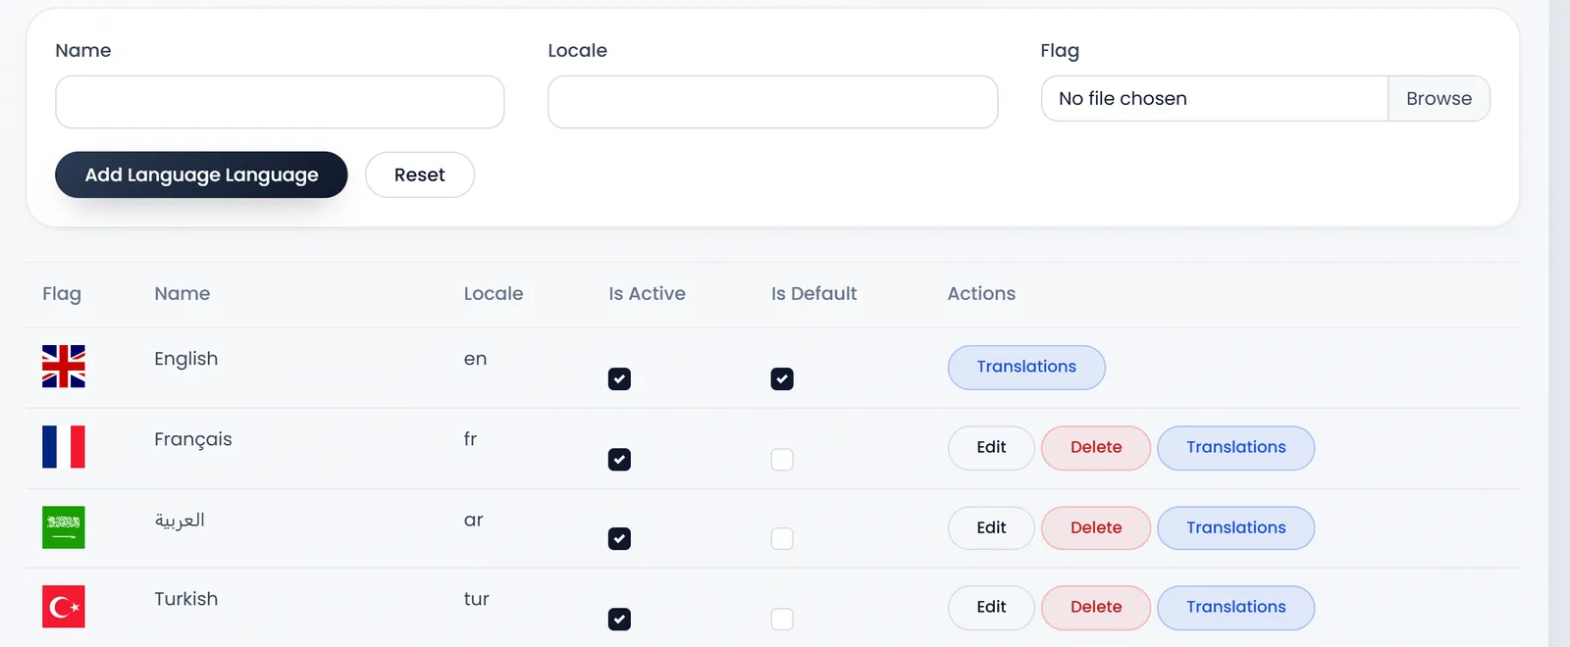This screenshot has height=647, width=1570.
Task: Click the fr locale cell
Action: [x=471, y=439]
